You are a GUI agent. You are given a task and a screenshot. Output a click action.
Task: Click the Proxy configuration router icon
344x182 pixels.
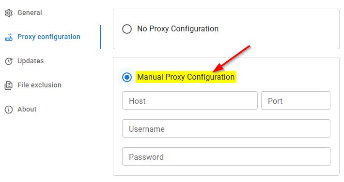click(9, 37)
